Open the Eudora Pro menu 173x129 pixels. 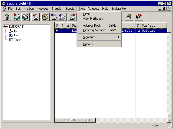coord(118,9)
